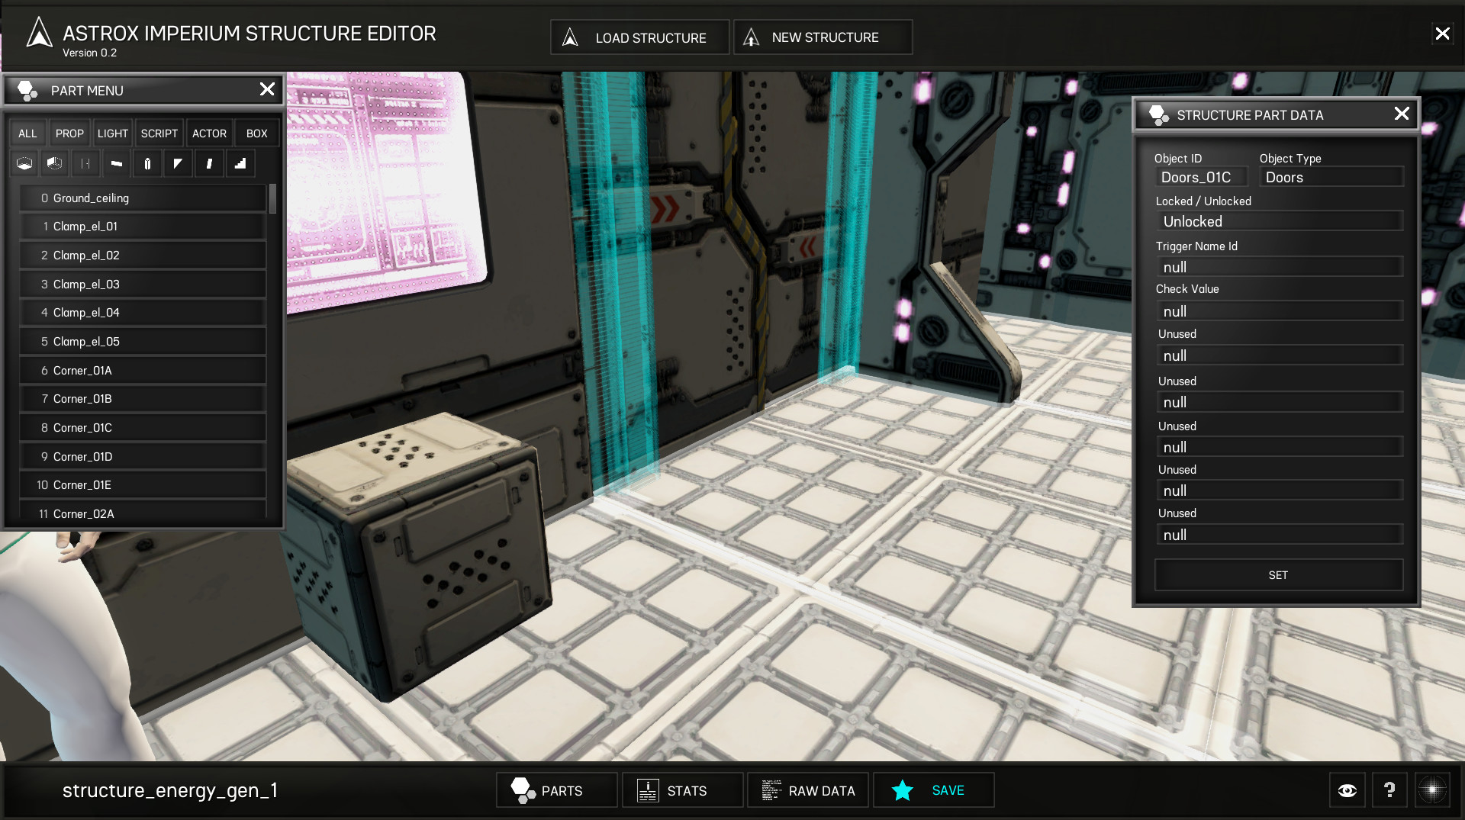Open the help panel via question mark icon

click(x=1389, y=790)
